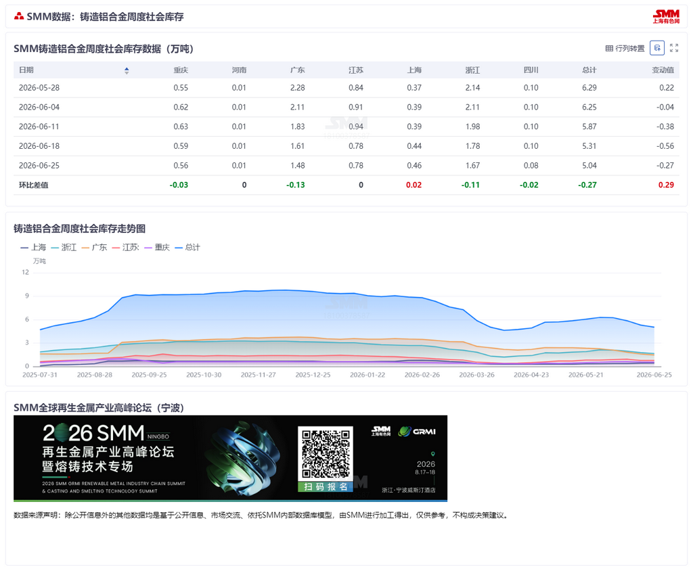Toggle the 上海 series in the chart legend
This screenshot has height=571, width=693.
click(x=33, y=247)
